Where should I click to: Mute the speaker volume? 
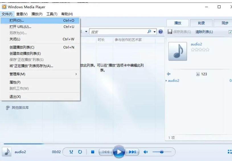tap(145, 152)
